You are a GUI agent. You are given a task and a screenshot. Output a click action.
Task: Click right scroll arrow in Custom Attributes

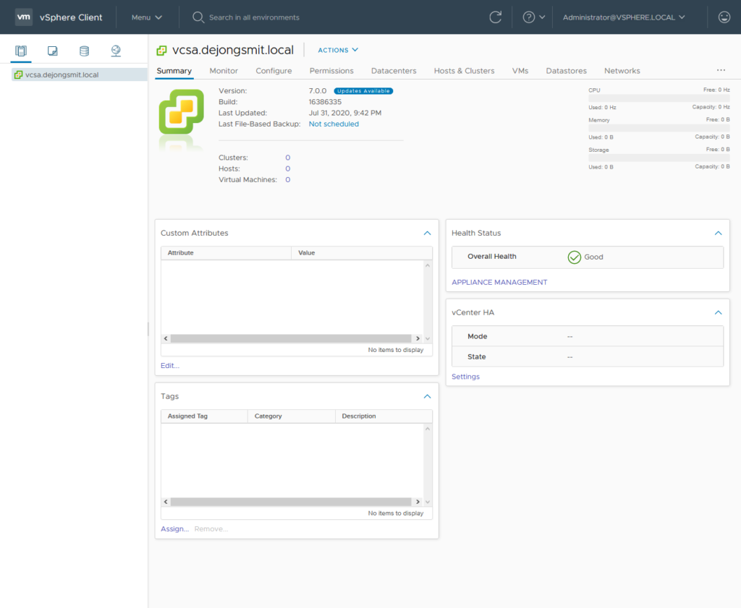coord(418,338)
